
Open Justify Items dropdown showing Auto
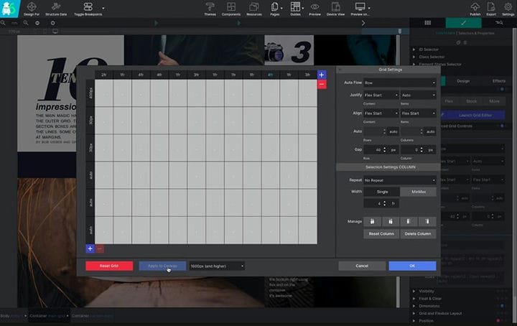point(418,96)
